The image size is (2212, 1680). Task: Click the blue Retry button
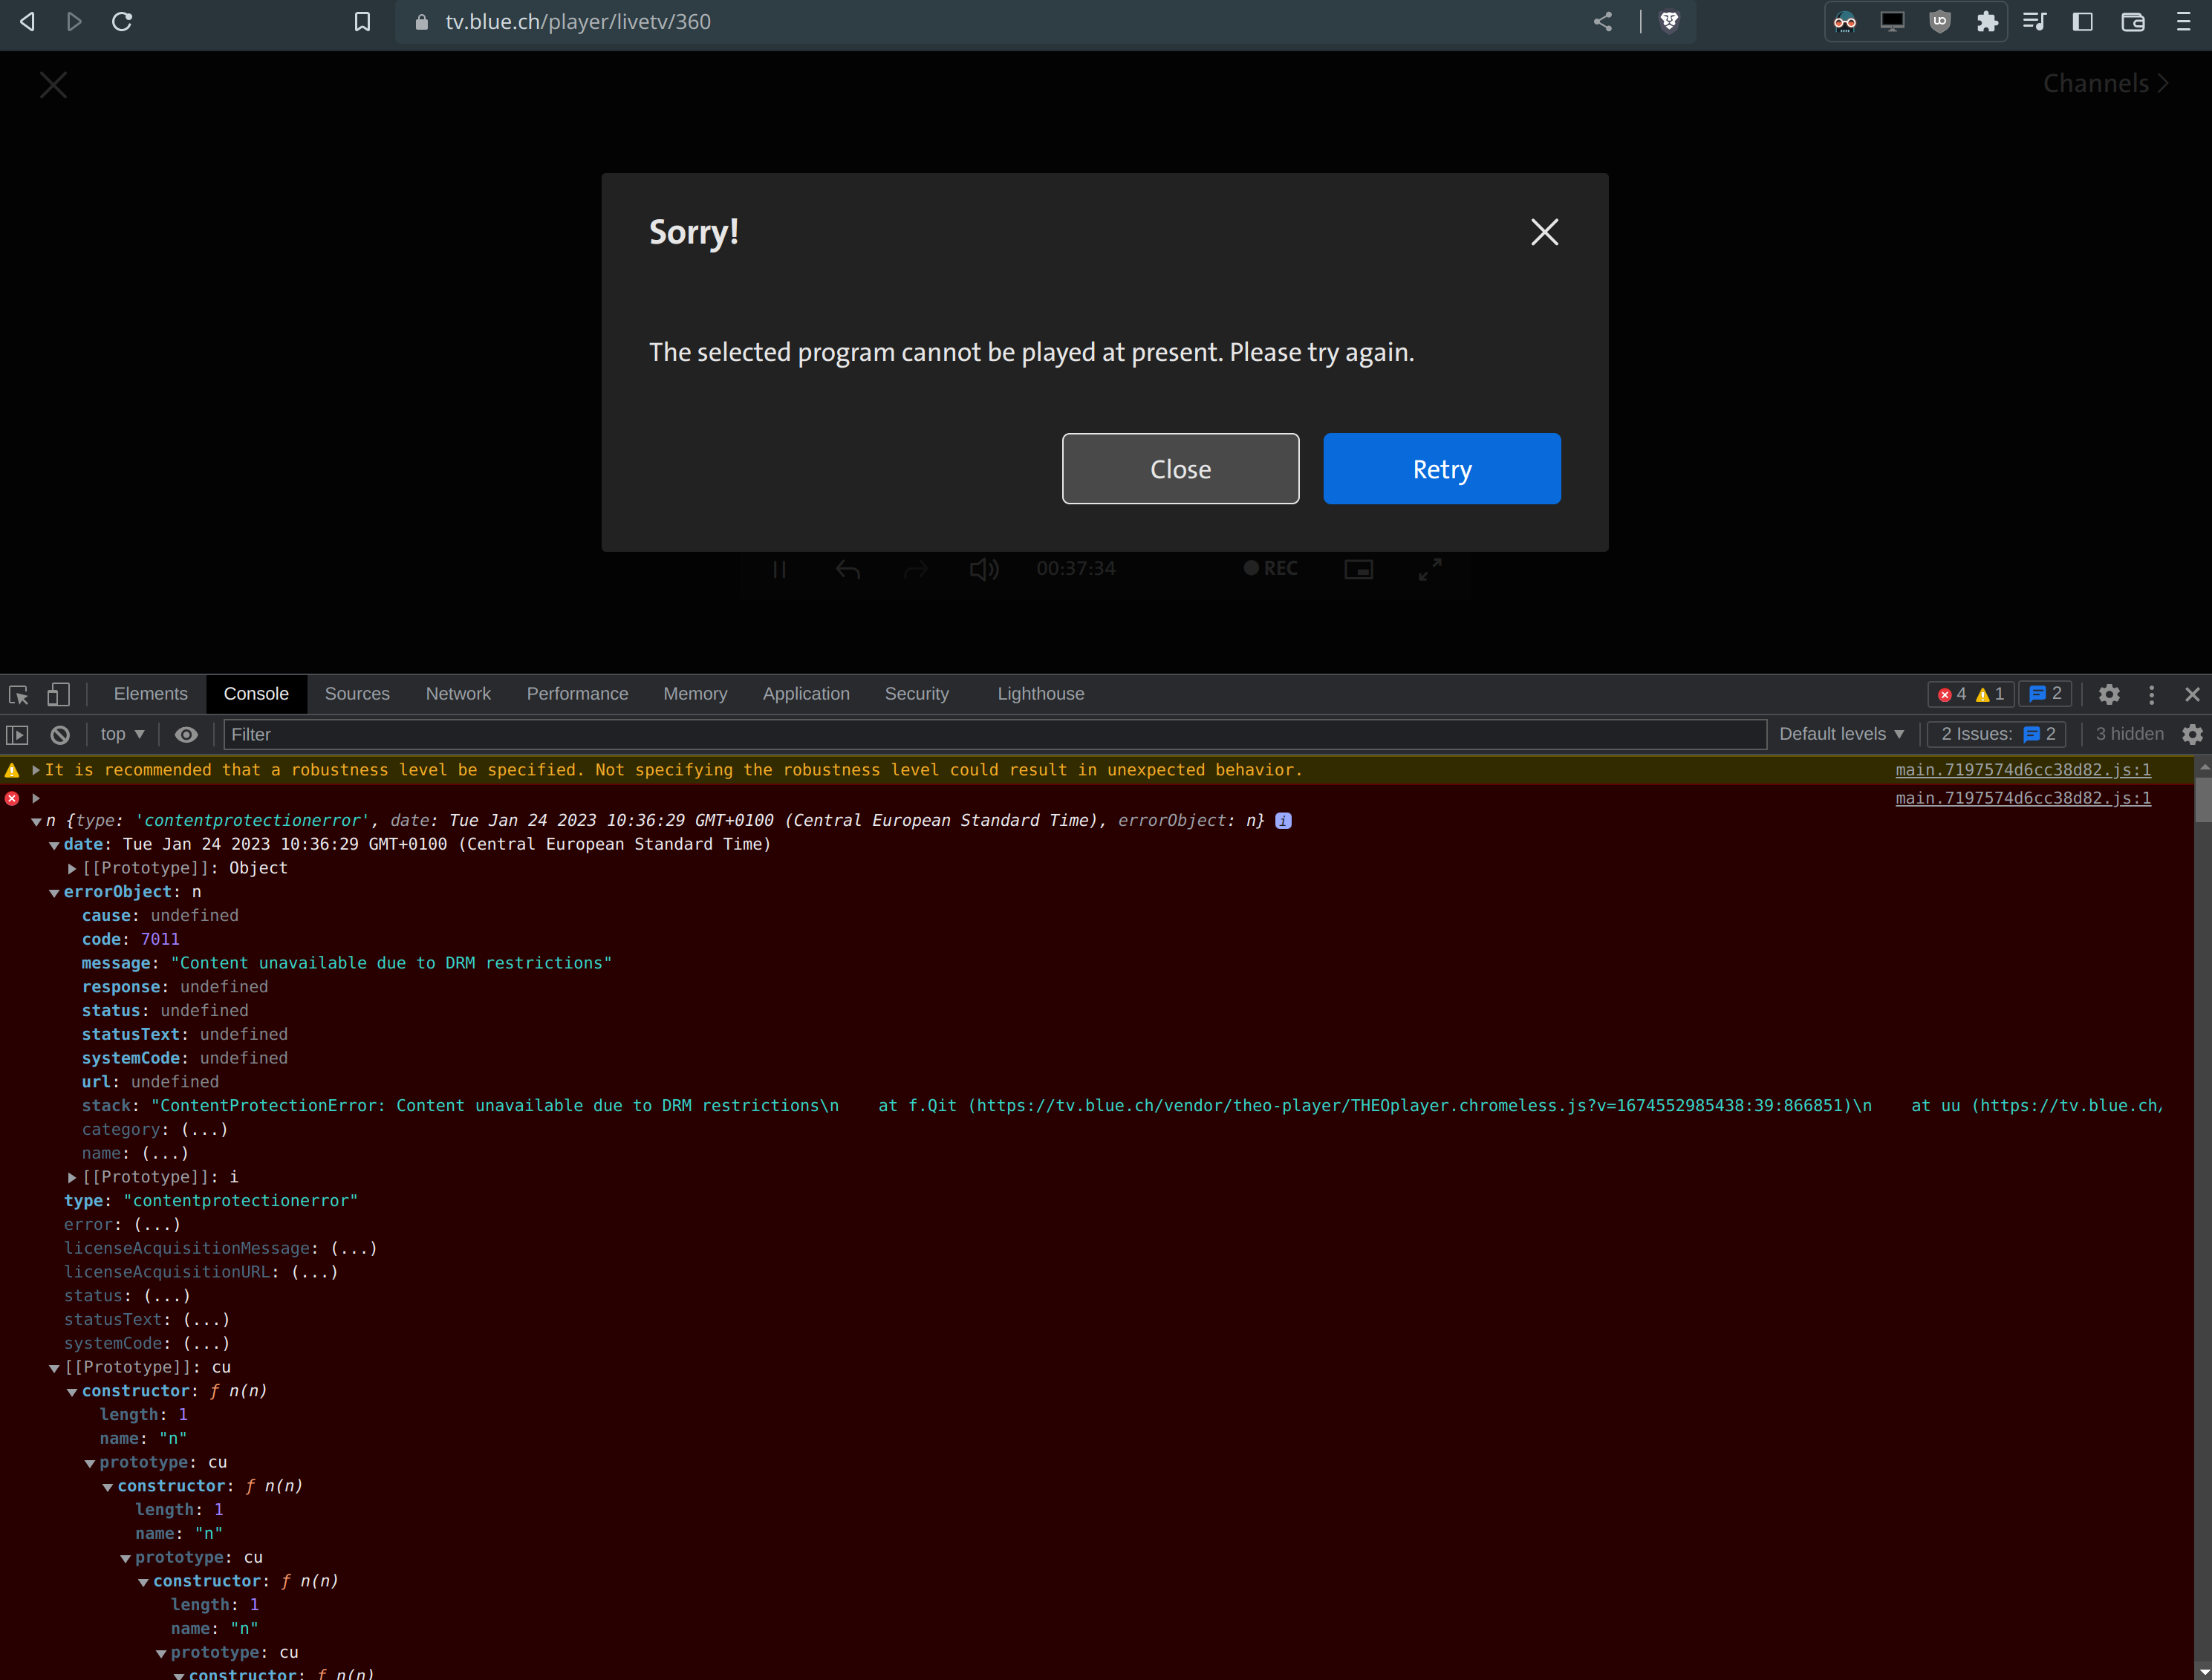pos(1441,469)
